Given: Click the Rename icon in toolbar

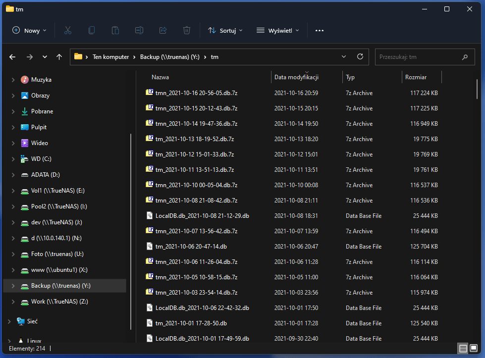Looking at the screenshot, I should [139, 30].
